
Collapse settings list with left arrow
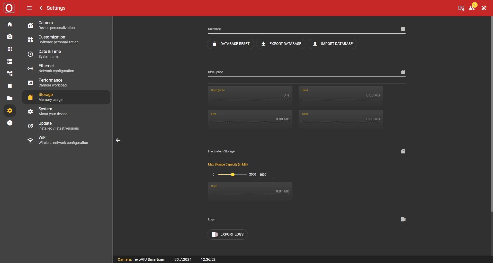[x=118, y=140]
